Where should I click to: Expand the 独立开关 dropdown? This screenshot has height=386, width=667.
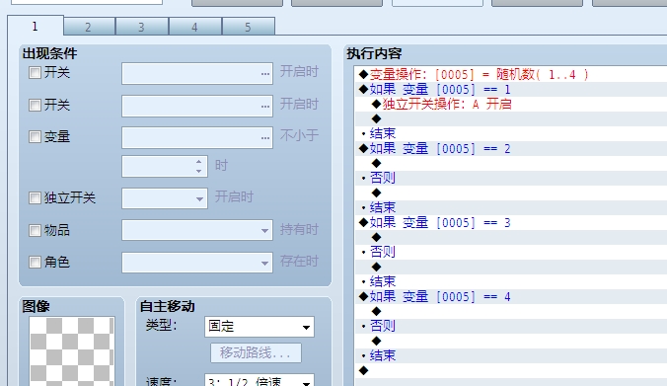[x=165, y=198]
